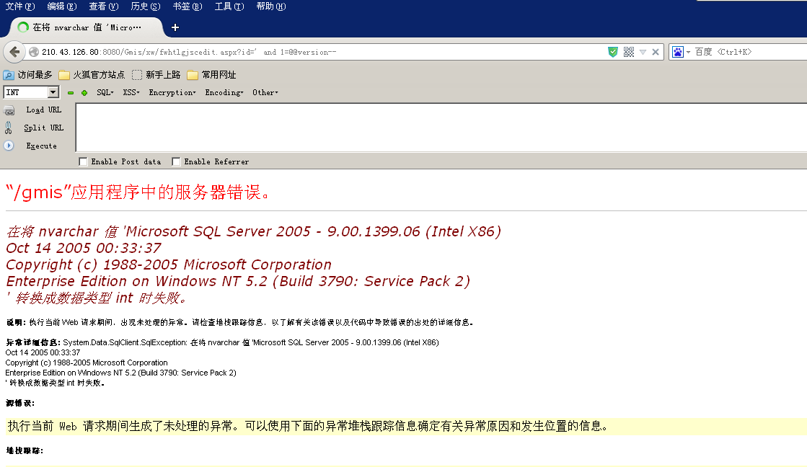Click the yellow highlighted source error message

point(407,427)
